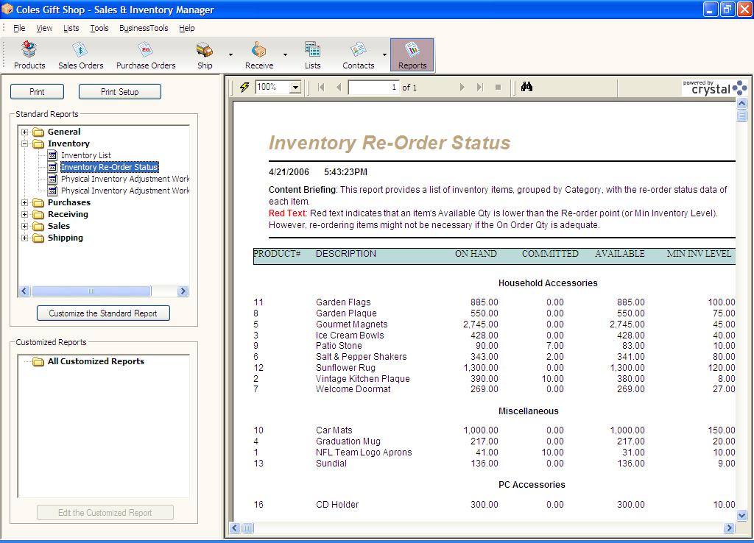Click tree scrollbar left arrow

coord(24,291)
